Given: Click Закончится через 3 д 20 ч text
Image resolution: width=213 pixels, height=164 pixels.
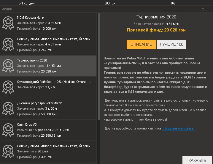Looking at the screenshot, I should pyautogui.click(x=37, y=109).
